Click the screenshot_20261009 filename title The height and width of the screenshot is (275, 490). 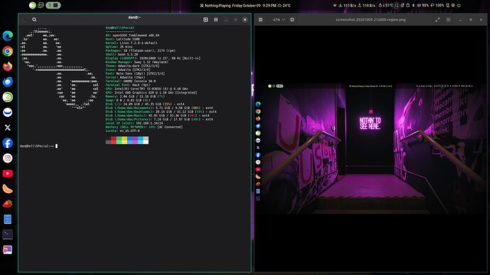(x=371, y=20)
